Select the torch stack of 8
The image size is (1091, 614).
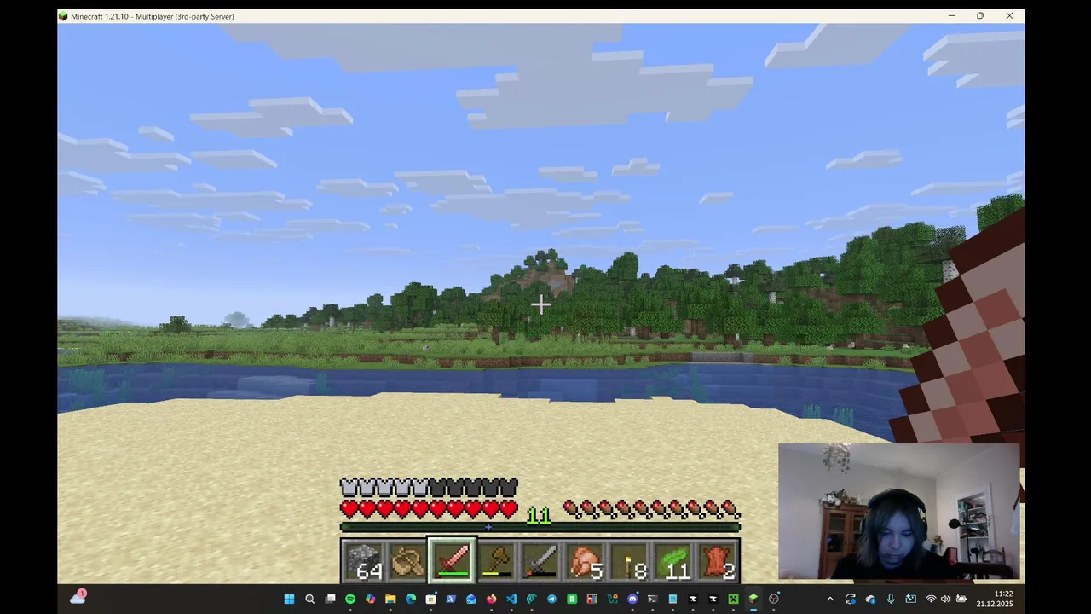coord(629,561)
